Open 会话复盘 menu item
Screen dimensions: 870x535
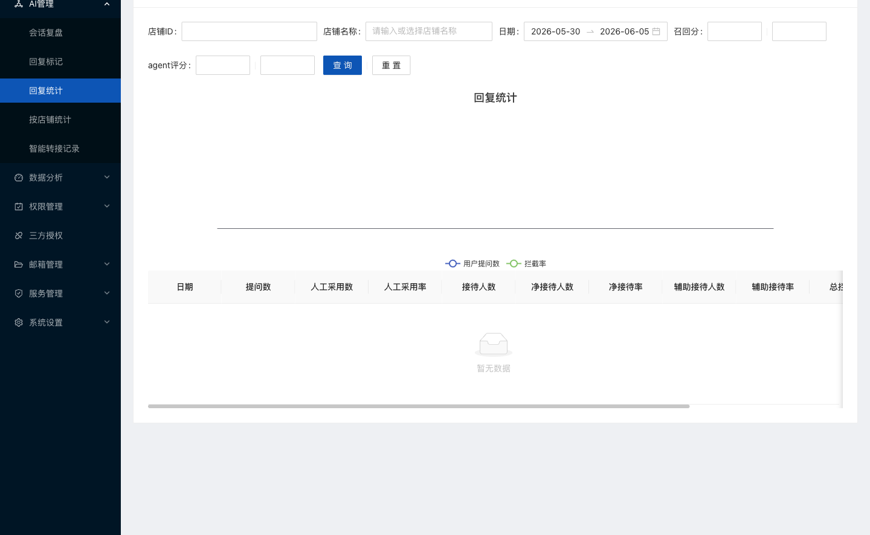(60, 33)
